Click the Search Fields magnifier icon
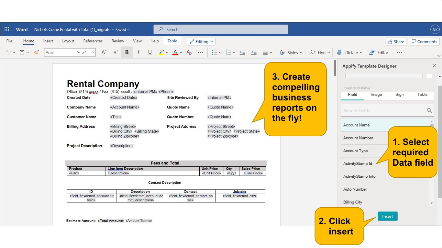This screenshot has width=442, height=248. [x=429, y=110]
